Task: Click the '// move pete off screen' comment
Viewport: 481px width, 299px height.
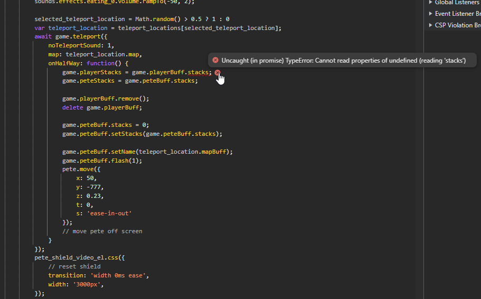Action: [x=102, y=231]
